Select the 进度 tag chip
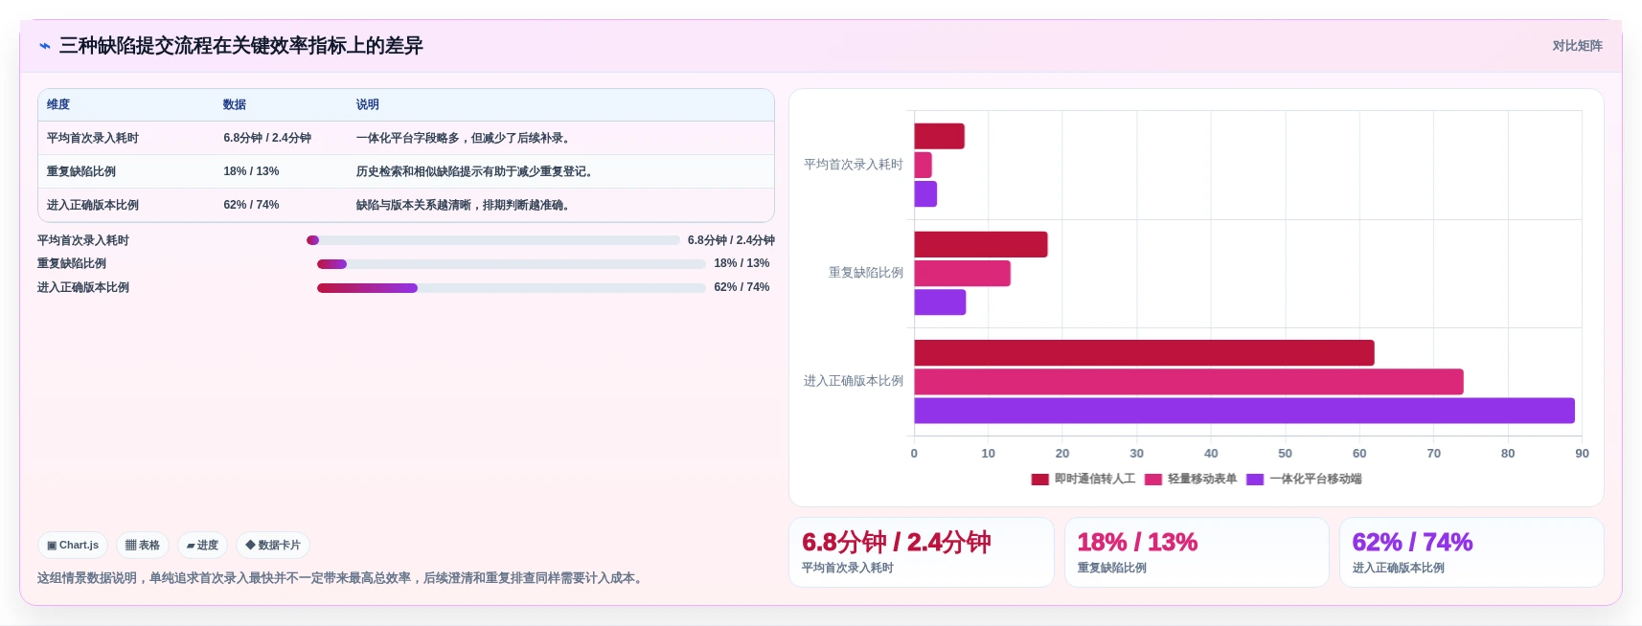 202,546
